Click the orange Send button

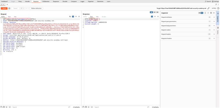(x=4, y=8)
